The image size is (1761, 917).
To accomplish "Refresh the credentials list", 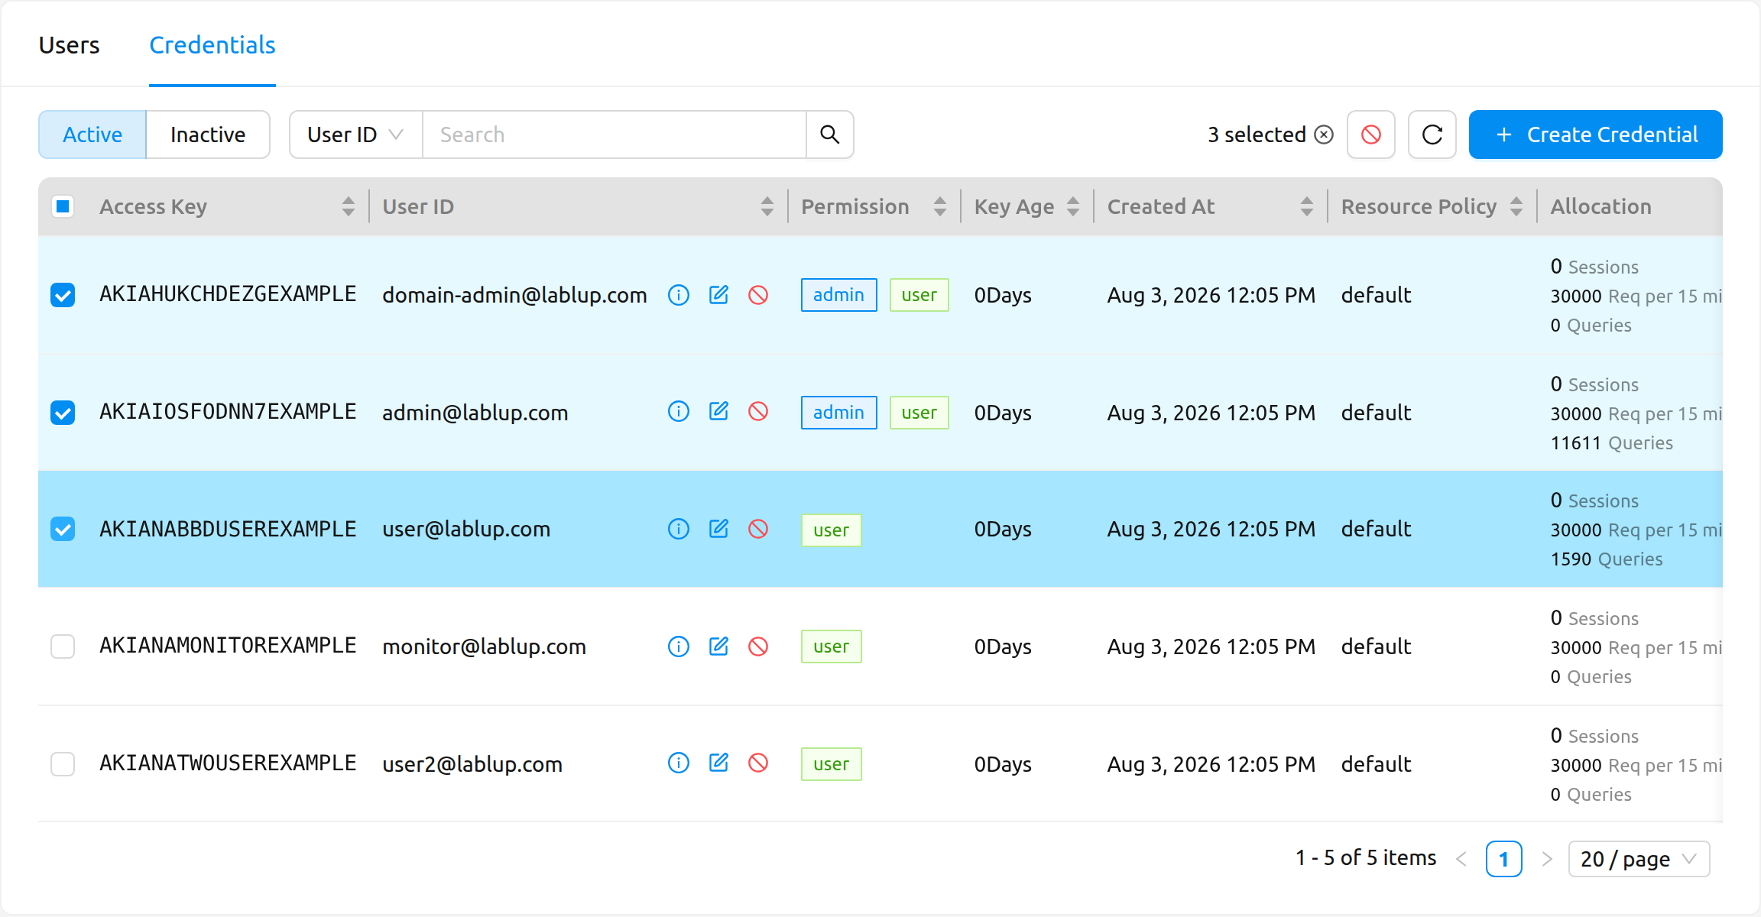I will point(1432,134).
